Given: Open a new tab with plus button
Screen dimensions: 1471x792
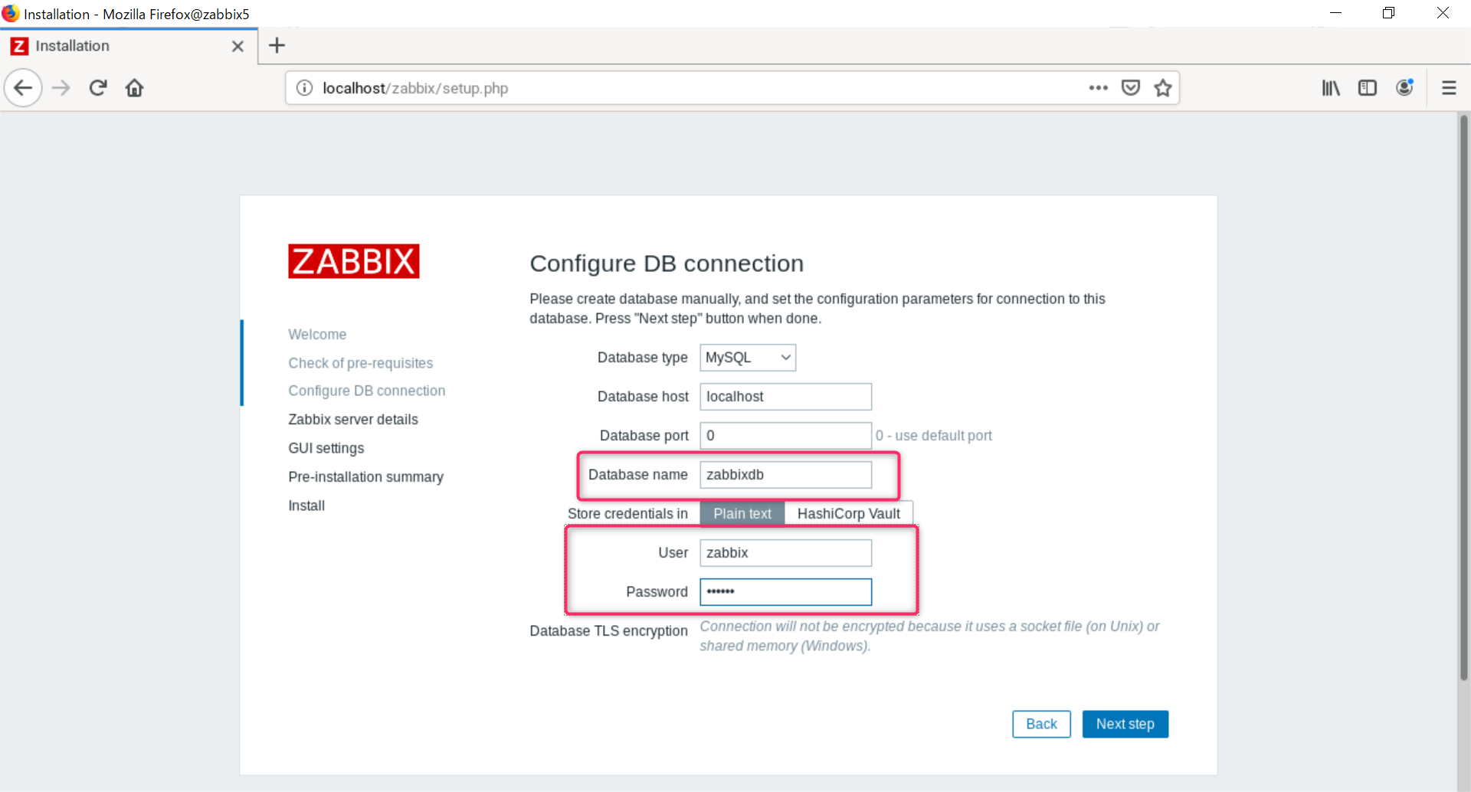Looking at the screenshot, I should coord(277,46).
